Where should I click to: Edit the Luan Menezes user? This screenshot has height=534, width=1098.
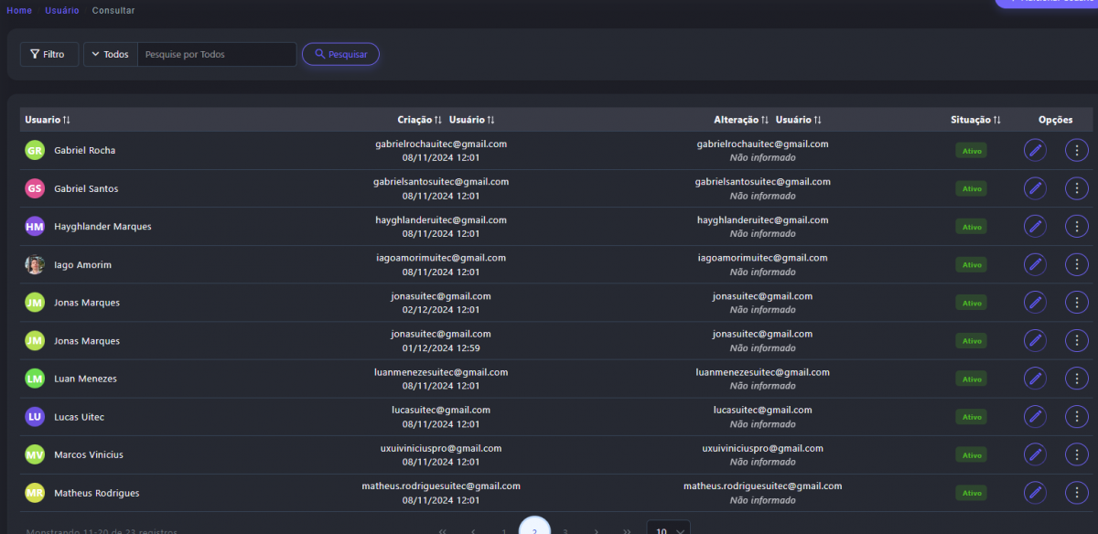tap(1035, 379)
